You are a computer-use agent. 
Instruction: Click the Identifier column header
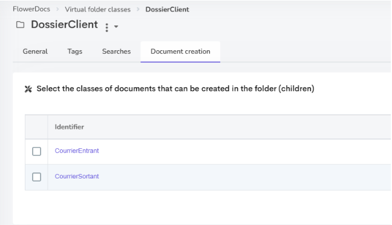click(69, 127)
